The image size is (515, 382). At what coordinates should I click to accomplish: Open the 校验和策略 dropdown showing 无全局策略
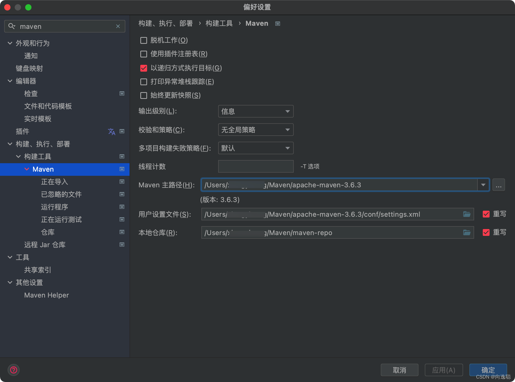[x=256, y=130]
